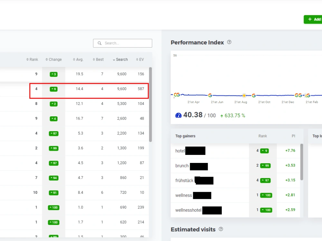Click the search box above keyword table

[122, 43]
